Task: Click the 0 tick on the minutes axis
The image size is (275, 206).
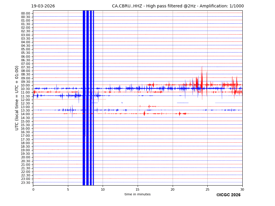Action: (x=33, y=189)
